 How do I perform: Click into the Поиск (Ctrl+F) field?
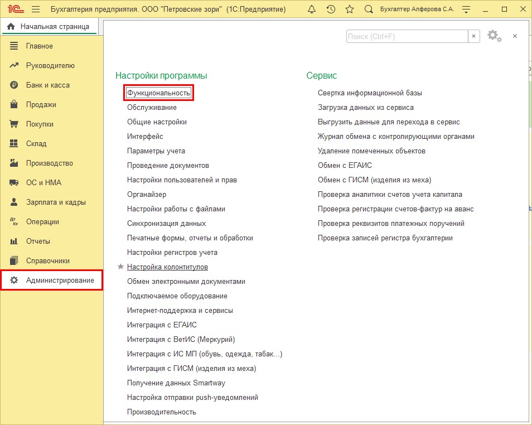click(x=407, y=36)
